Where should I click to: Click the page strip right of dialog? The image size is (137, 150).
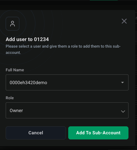(x=136, y=76)
